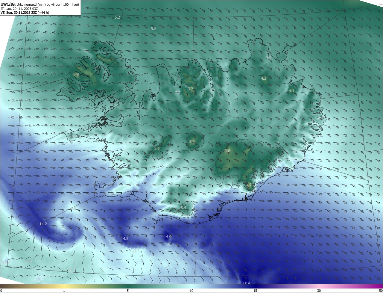
Task: Click the 7.4 value in the Westfjords
Action: (x=86, y=51)
